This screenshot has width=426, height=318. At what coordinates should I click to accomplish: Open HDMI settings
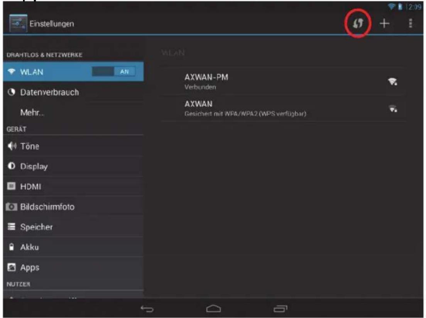(73, 186)
